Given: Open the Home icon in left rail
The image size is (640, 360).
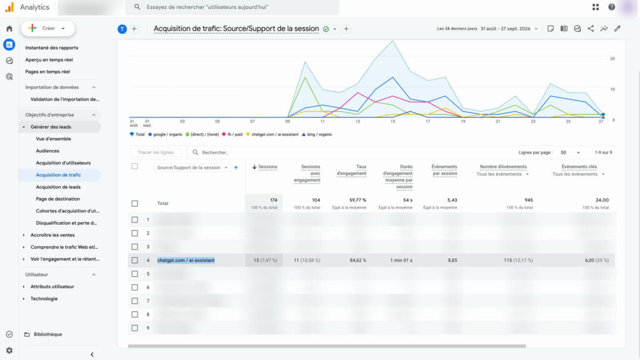Looking at the screenshot, I should (x=9, y=29).
